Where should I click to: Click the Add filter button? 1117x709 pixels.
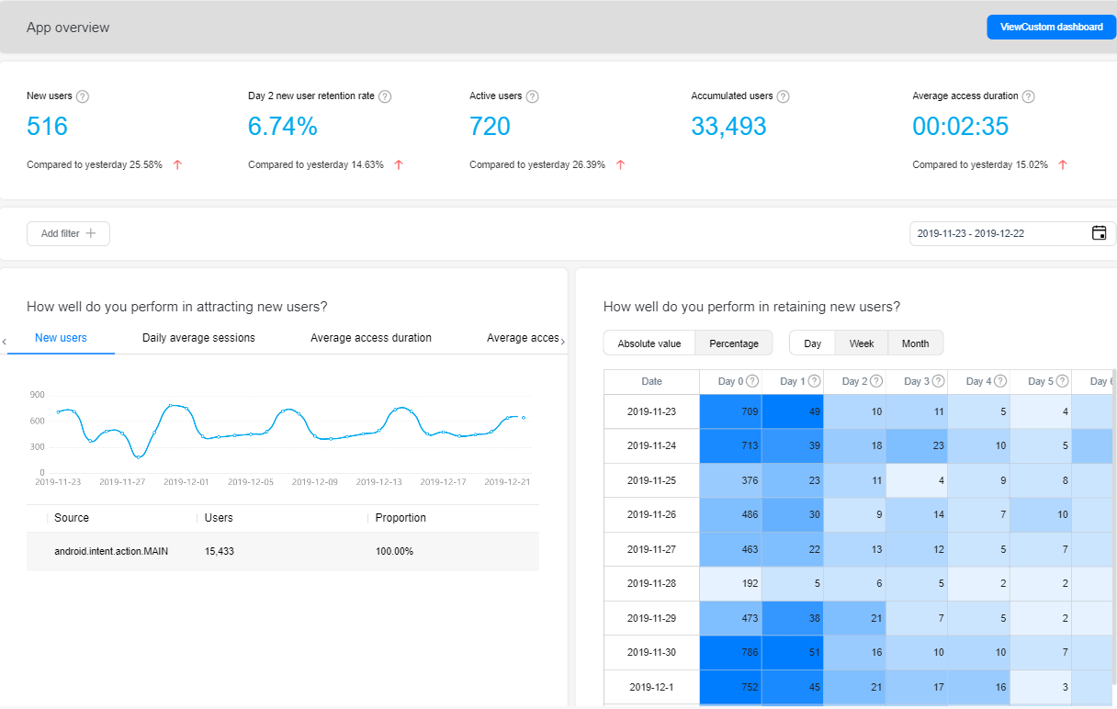point(68,233)
